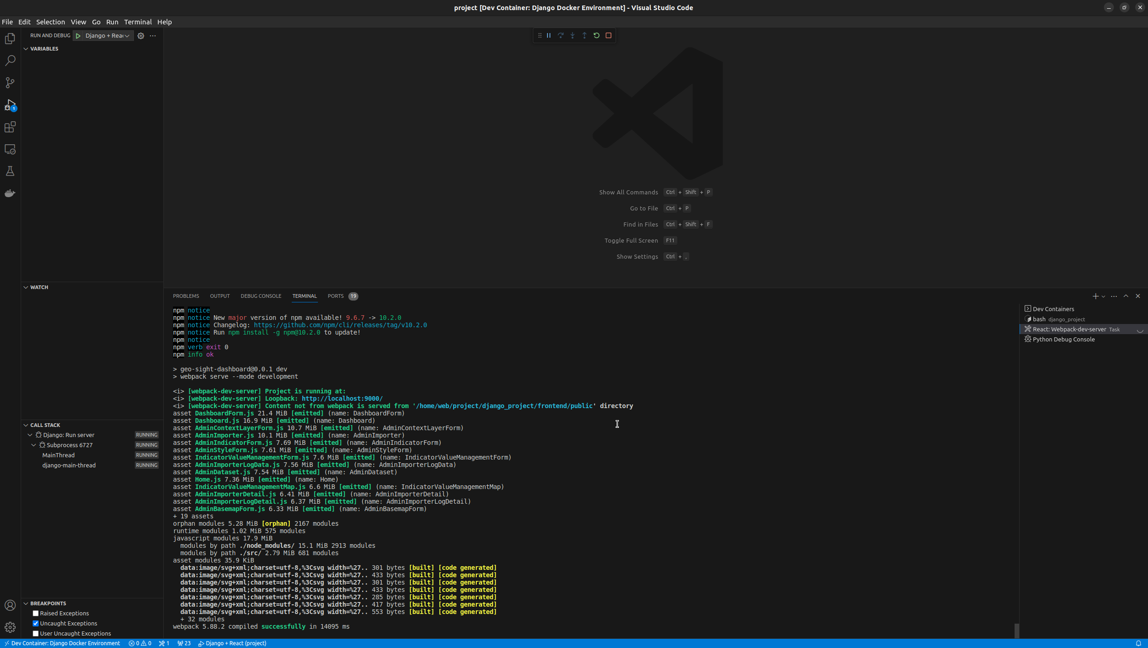1148x648 pixels.
Task: Click forwarded ports 23 status item
Action: (x=184, y=643)
